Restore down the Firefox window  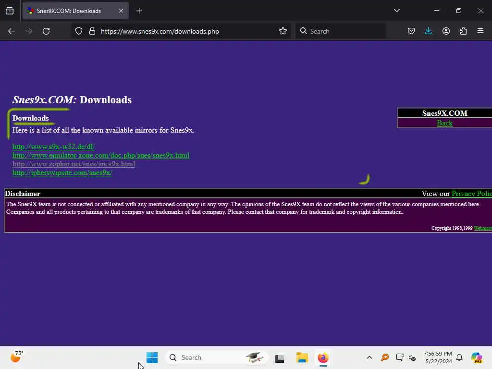(x=458, y=11)
